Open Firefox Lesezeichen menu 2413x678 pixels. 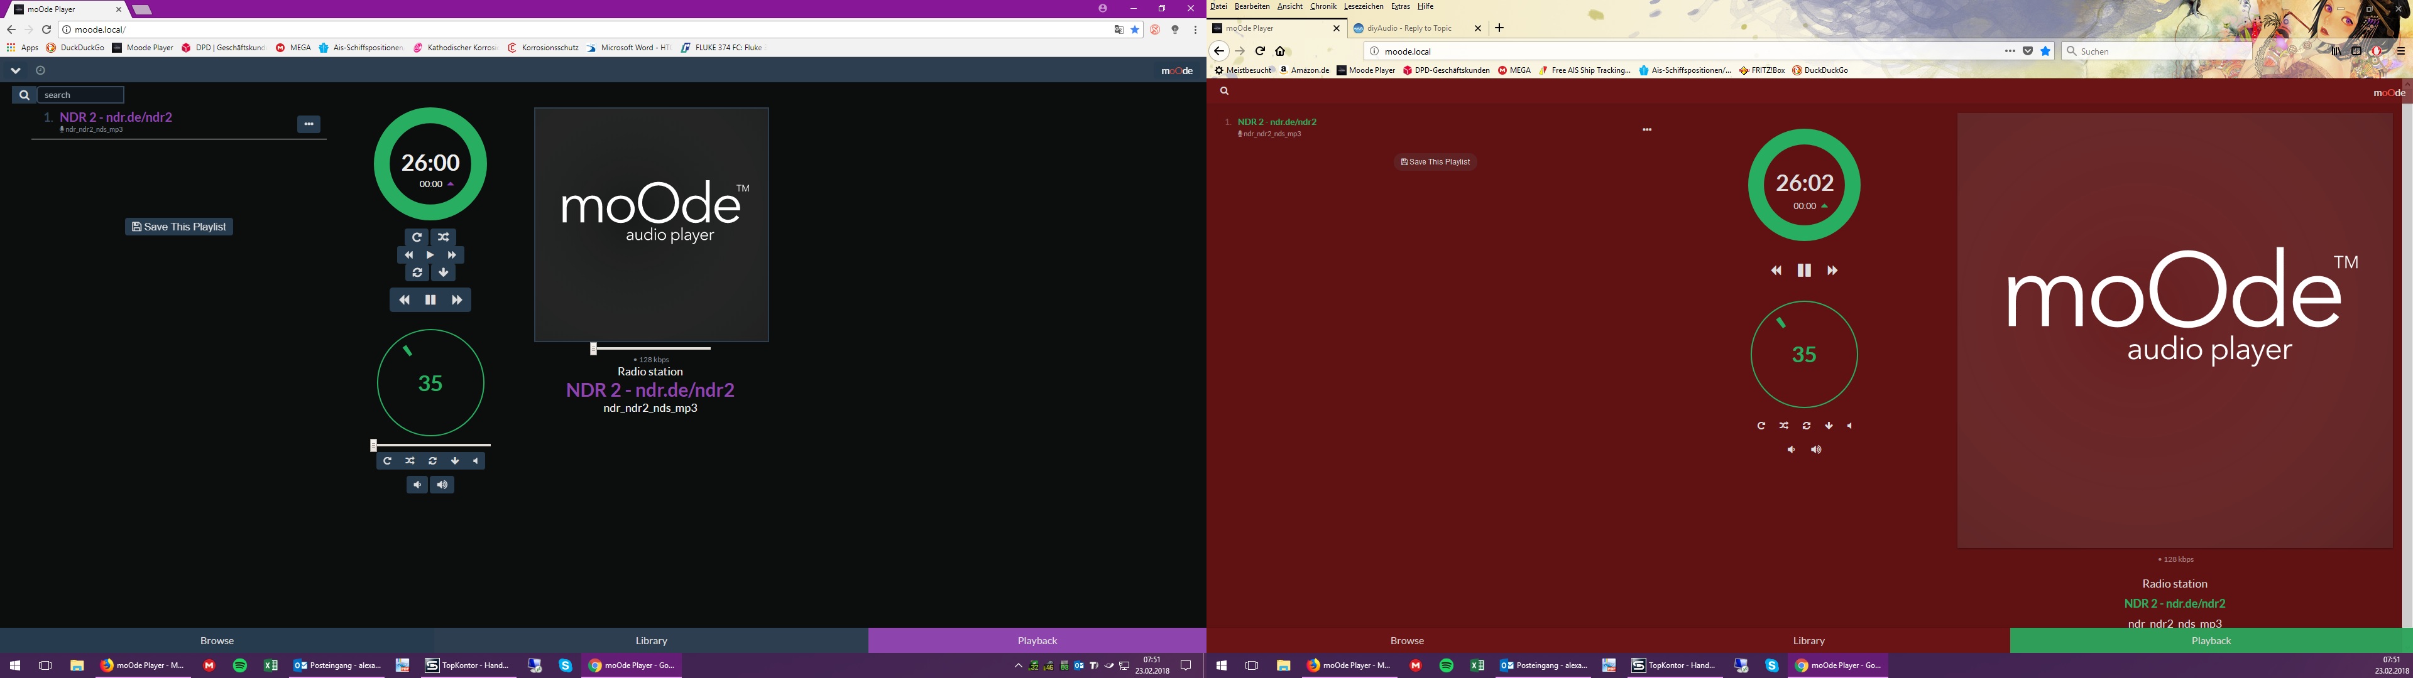click(x=1364, y=6)
